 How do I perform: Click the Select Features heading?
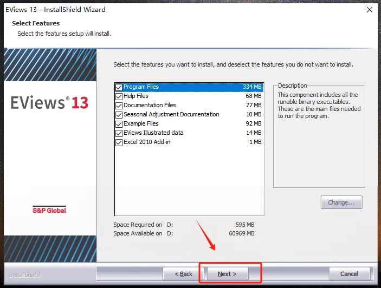(36, 23)
